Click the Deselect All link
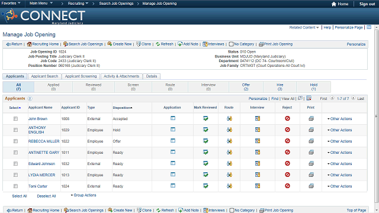Screen dimensions: 379x213 click(46, 196)
